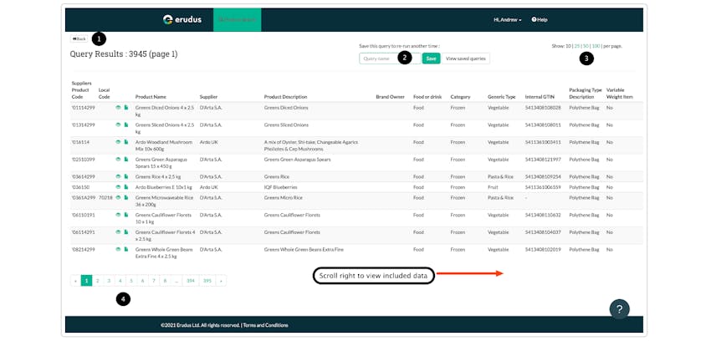Image resolution: width=711 pixels, height=341 pixels.
Task: Click eye icon for Ardo Blueberries row
Action: coord(118,187)
